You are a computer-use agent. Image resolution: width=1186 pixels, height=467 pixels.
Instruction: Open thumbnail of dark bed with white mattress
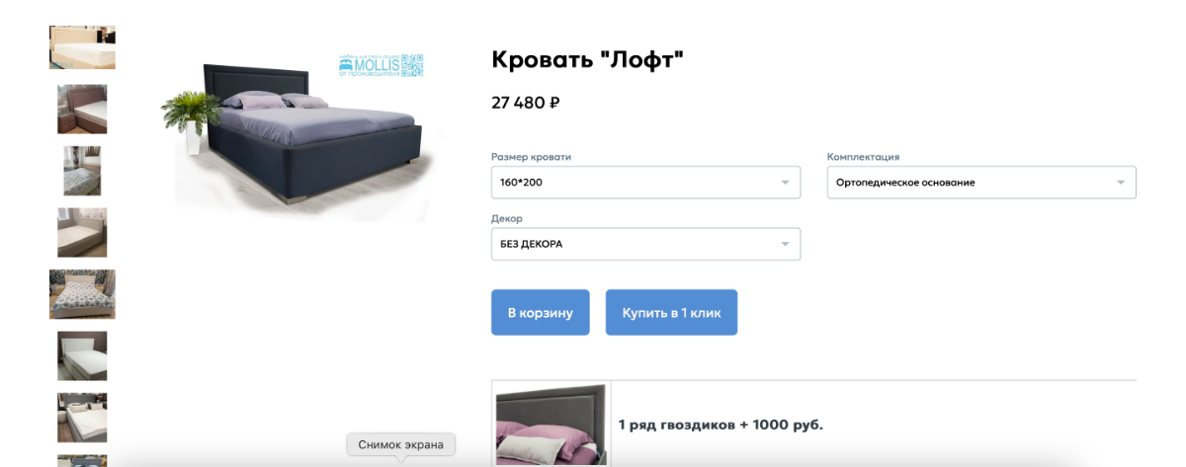coord(82,418)
